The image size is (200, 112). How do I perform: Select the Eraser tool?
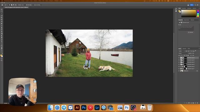pos(2,32)
